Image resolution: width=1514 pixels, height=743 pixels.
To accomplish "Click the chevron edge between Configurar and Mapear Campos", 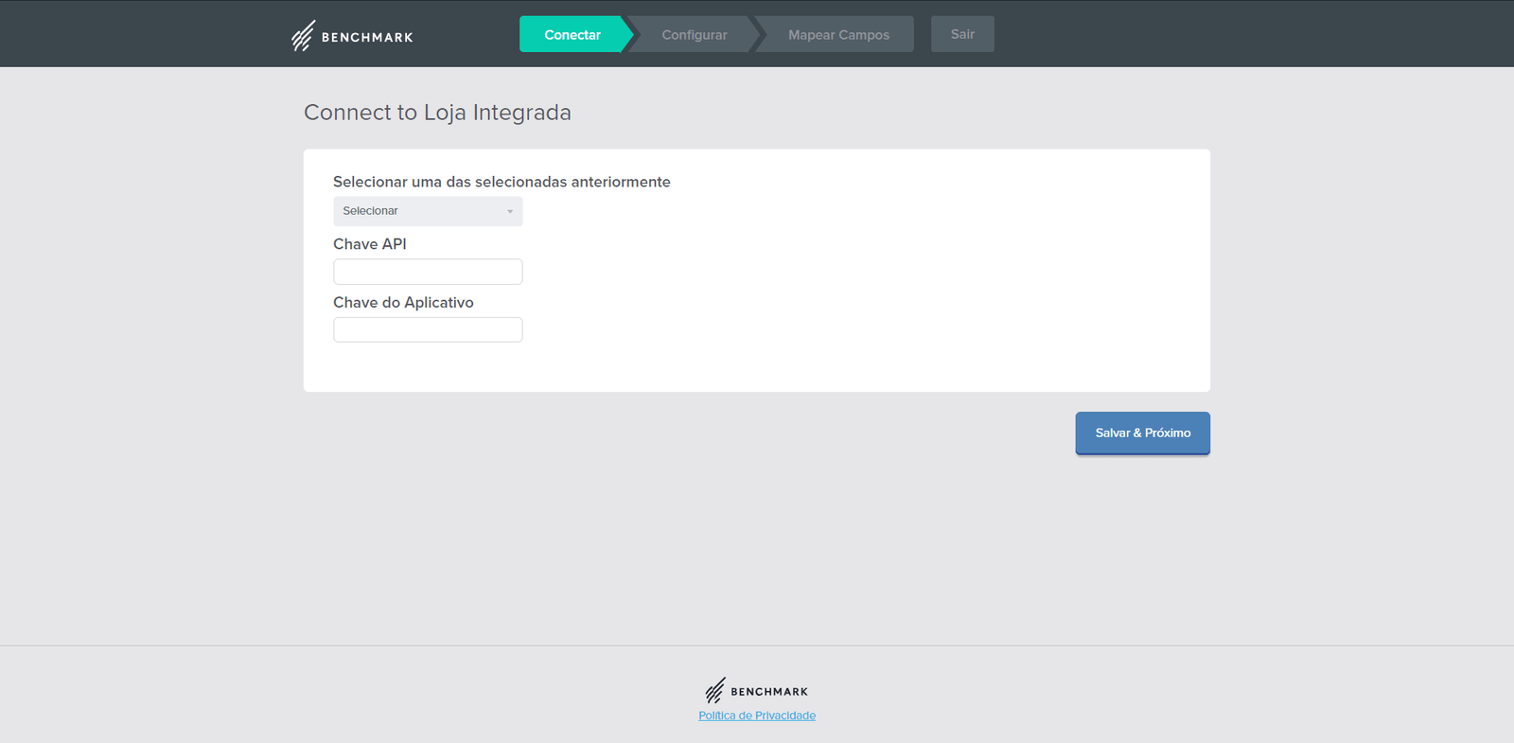I will (x=755, y=34).
